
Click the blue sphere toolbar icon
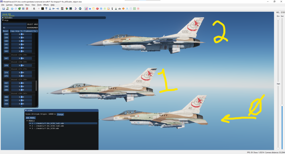click(12, 9)
